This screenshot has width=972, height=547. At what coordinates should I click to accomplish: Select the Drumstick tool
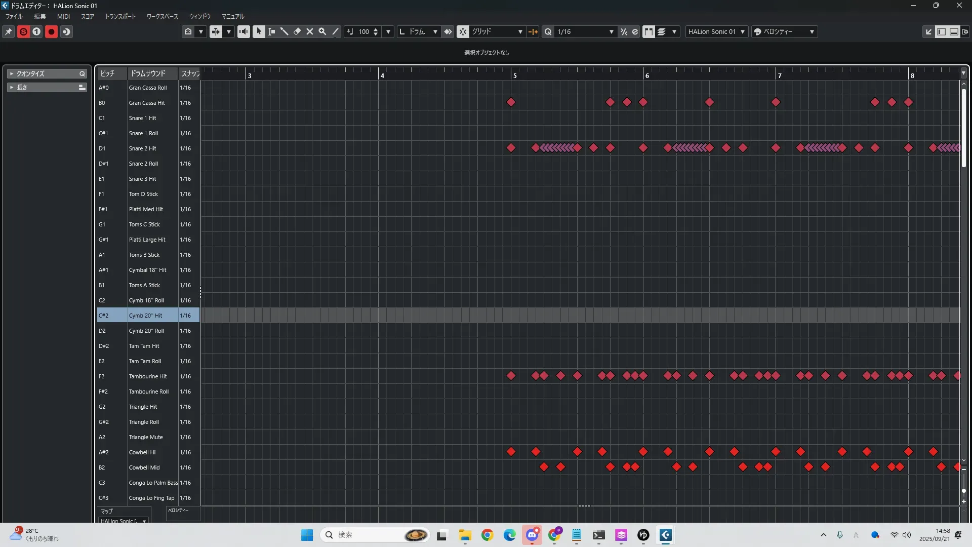point(285,31)
